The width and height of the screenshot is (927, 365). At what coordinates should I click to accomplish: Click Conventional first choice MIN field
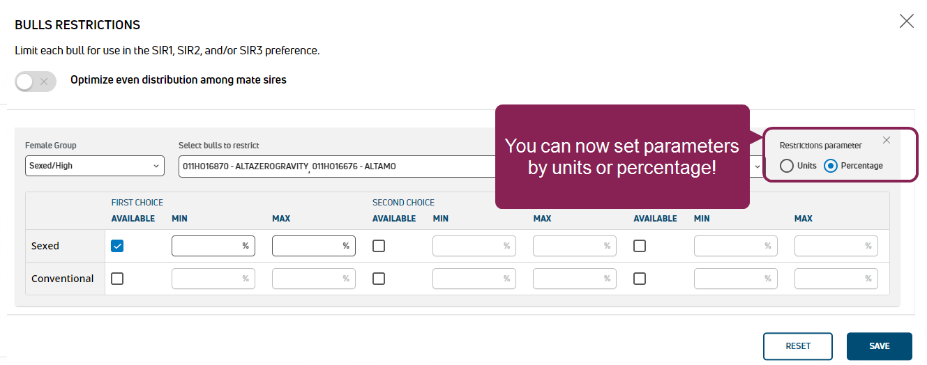213,279
